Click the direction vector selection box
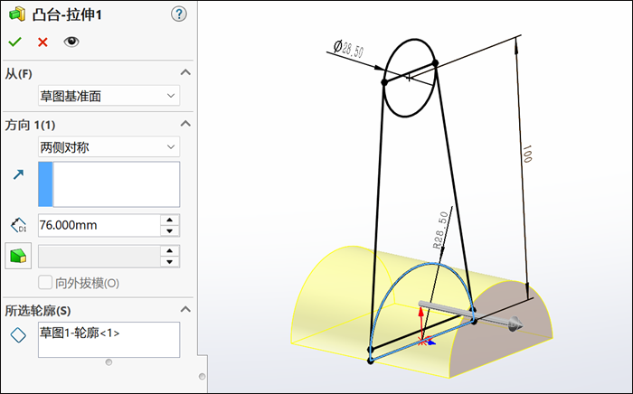Screen dimensions: 633x394 [x=116, y=184]
